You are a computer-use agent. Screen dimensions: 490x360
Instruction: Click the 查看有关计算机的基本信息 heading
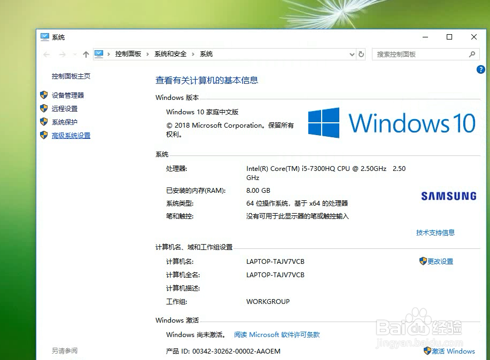207,80
